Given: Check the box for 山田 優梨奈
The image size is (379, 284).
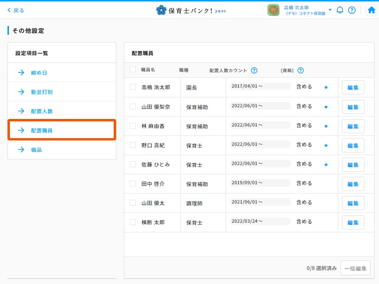Looking at the screenshot, I should (133, 106).
